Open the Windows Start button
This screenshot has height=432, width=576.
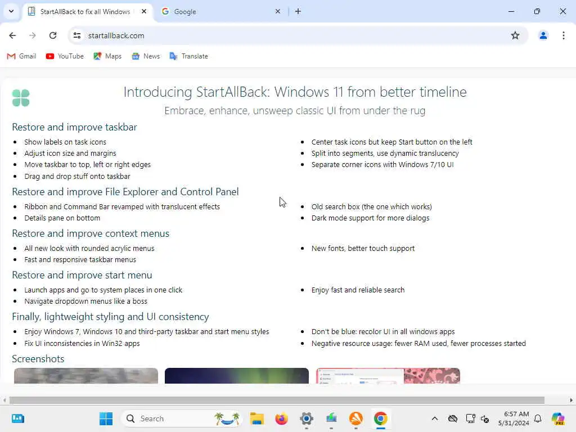[x=106, y=418]
